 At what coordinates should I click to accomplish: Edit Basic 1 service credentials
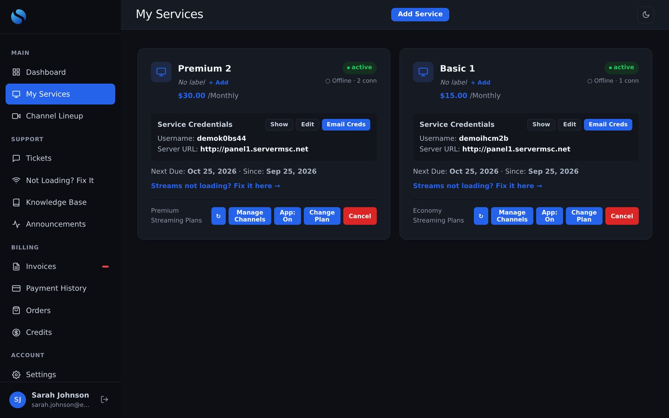(569, 125)
